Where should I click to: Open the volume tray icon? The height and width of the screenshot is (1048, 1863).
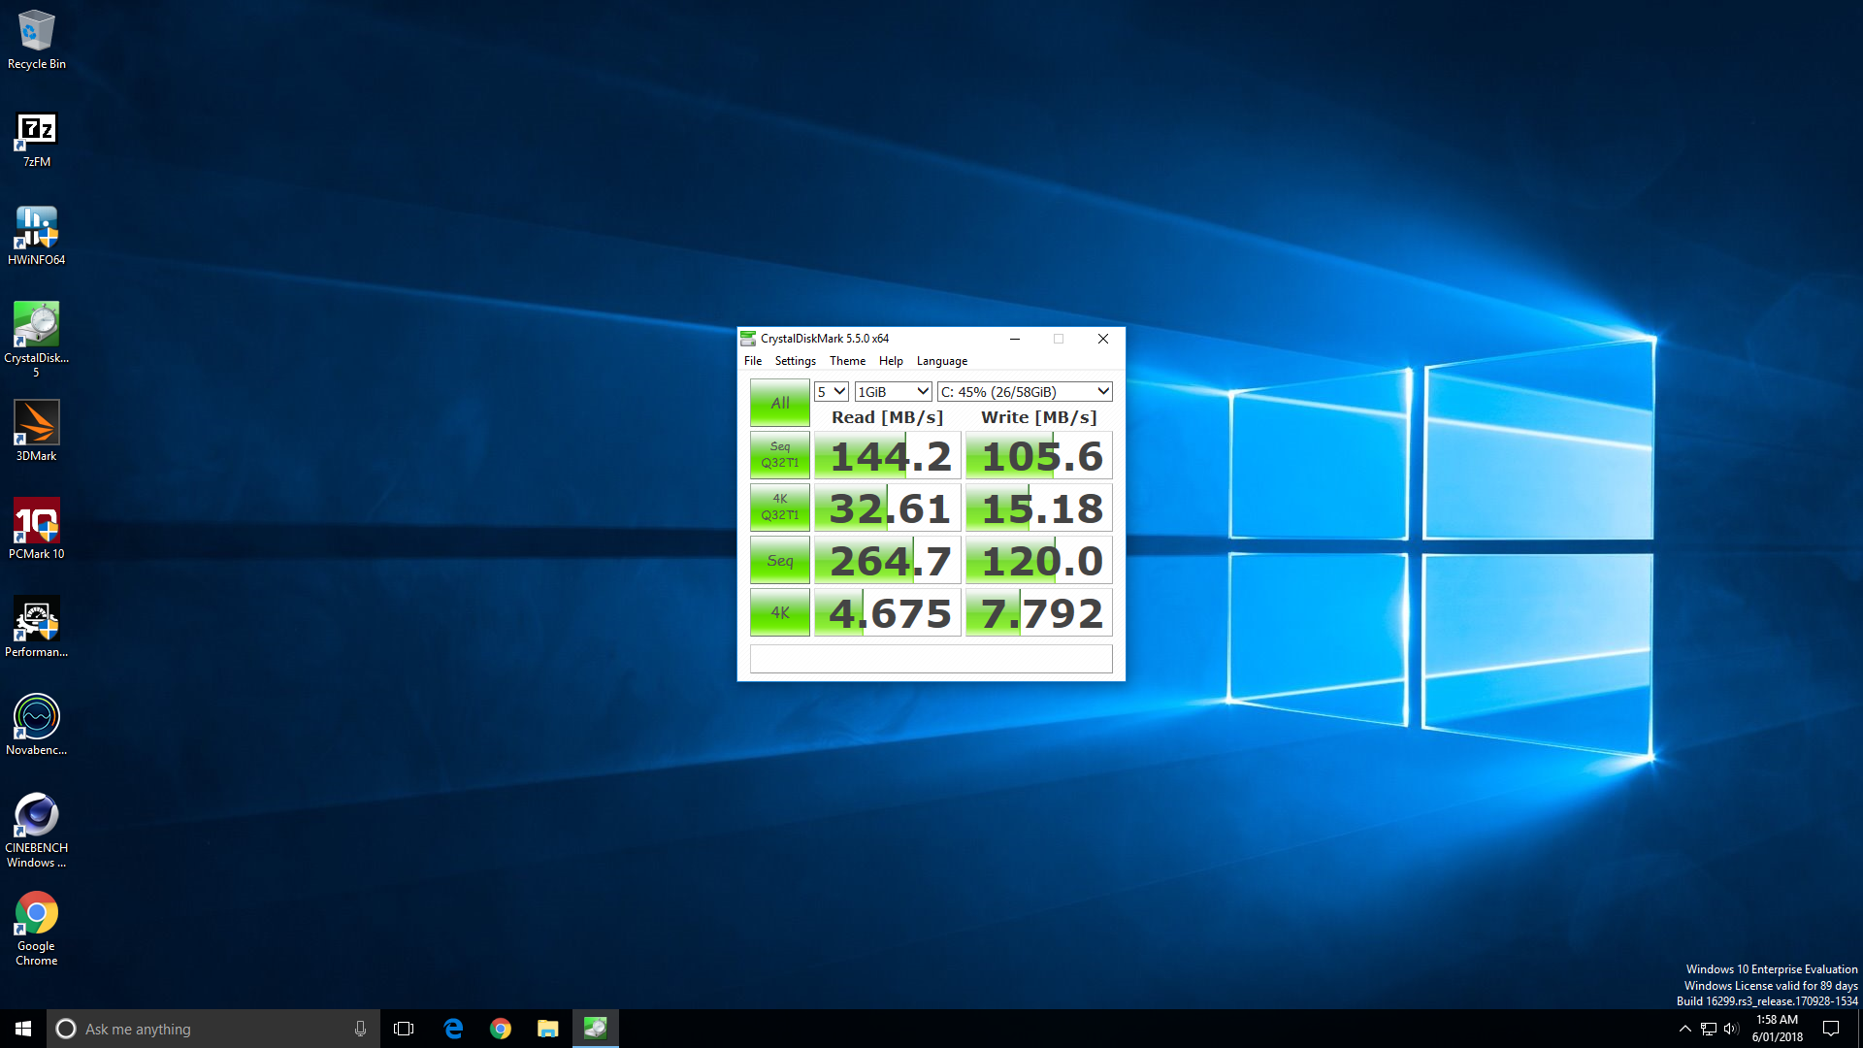point(1731,1029)
